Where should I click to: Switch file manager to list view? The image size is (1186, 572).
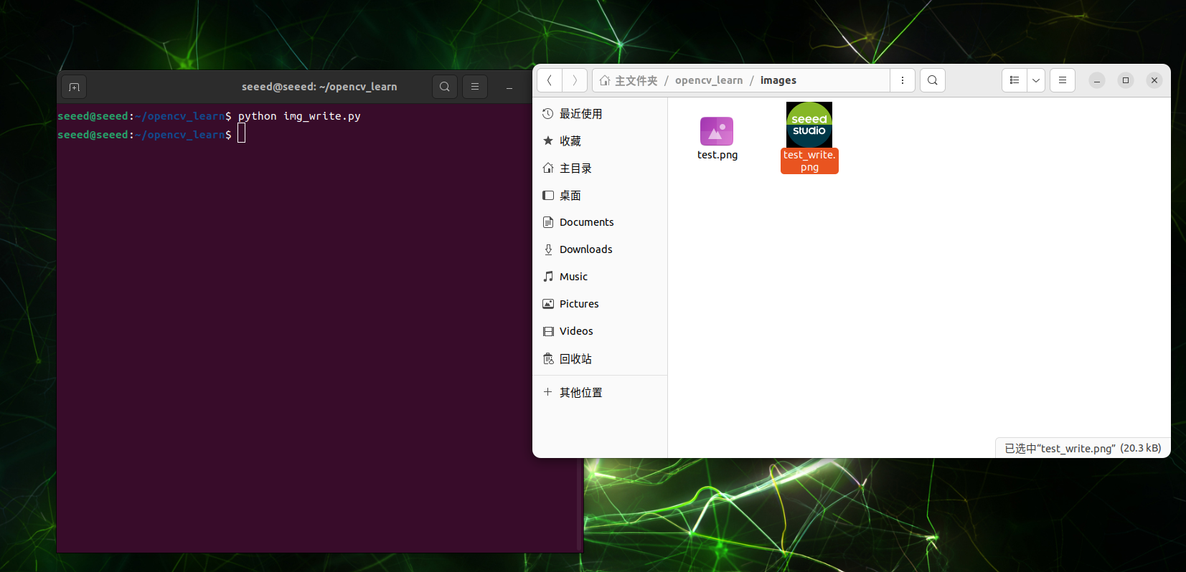point(1015,80)
